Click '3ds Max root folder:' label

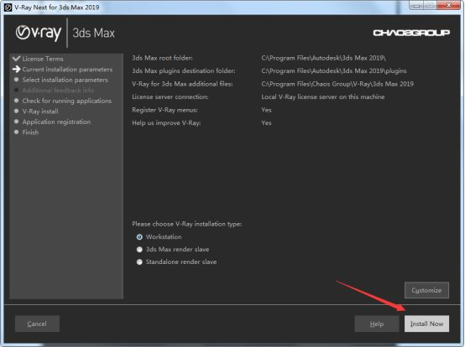163,58
